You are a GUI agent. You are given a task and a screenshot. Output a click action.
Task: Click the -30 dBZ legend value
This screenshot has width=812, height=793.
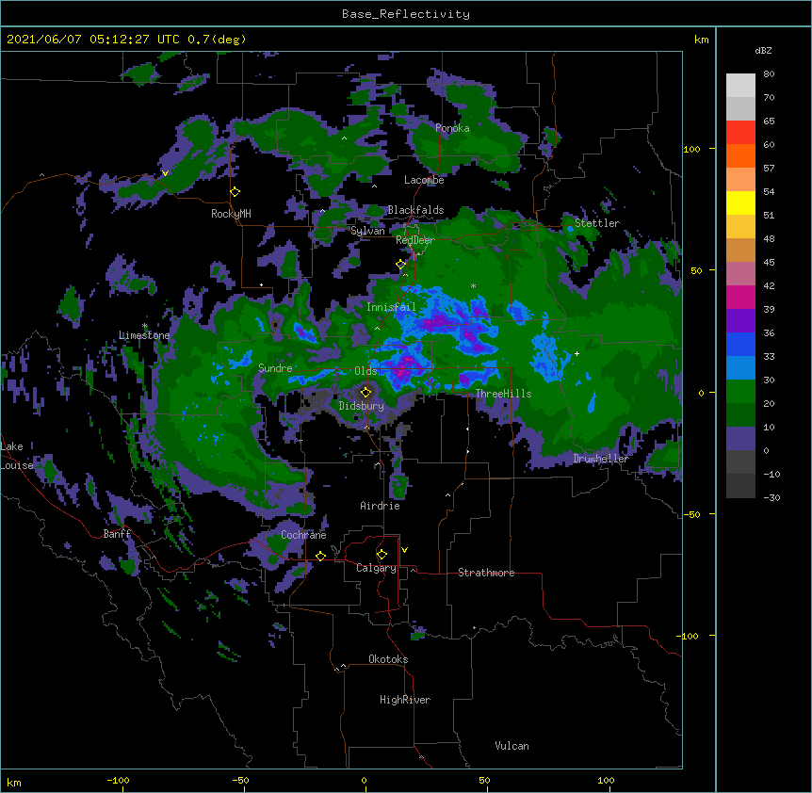pos(771,497)
